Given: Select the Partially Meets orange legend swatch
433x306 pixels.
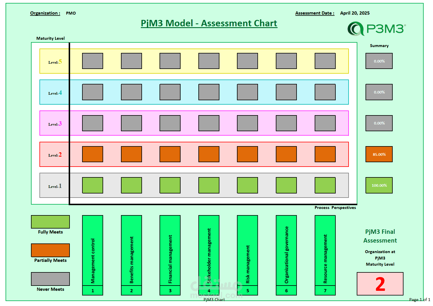Looking at the screenshot, I should click(50, 250).
